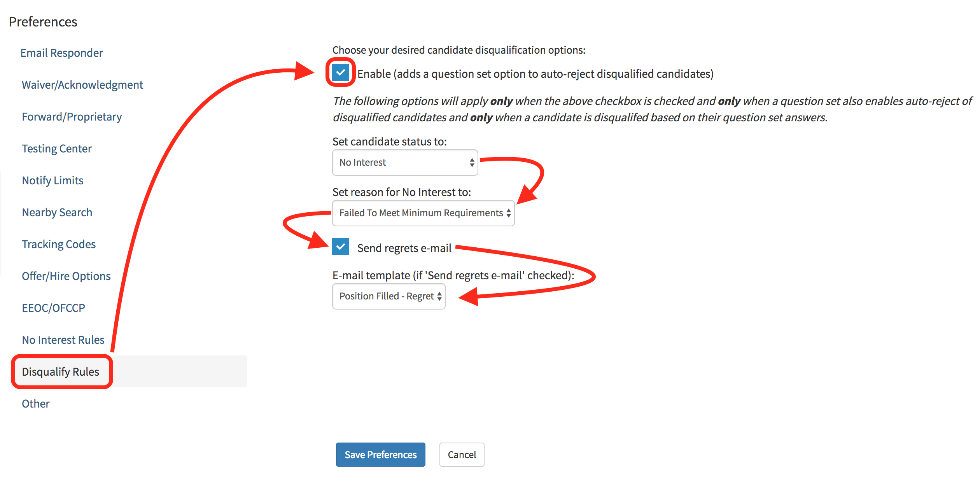
Task: Open the Disqualify Rules settings
Action: pos(61,371)
